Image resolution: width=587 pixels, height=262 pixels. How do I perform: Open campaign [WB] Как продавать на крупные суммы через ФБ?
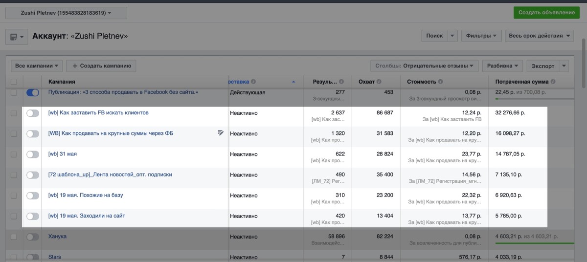(x=111, y=133)
